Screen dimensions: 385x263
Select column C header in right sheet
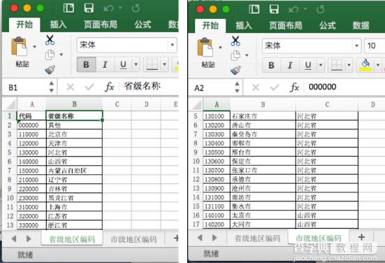click(x=327, y=105)
